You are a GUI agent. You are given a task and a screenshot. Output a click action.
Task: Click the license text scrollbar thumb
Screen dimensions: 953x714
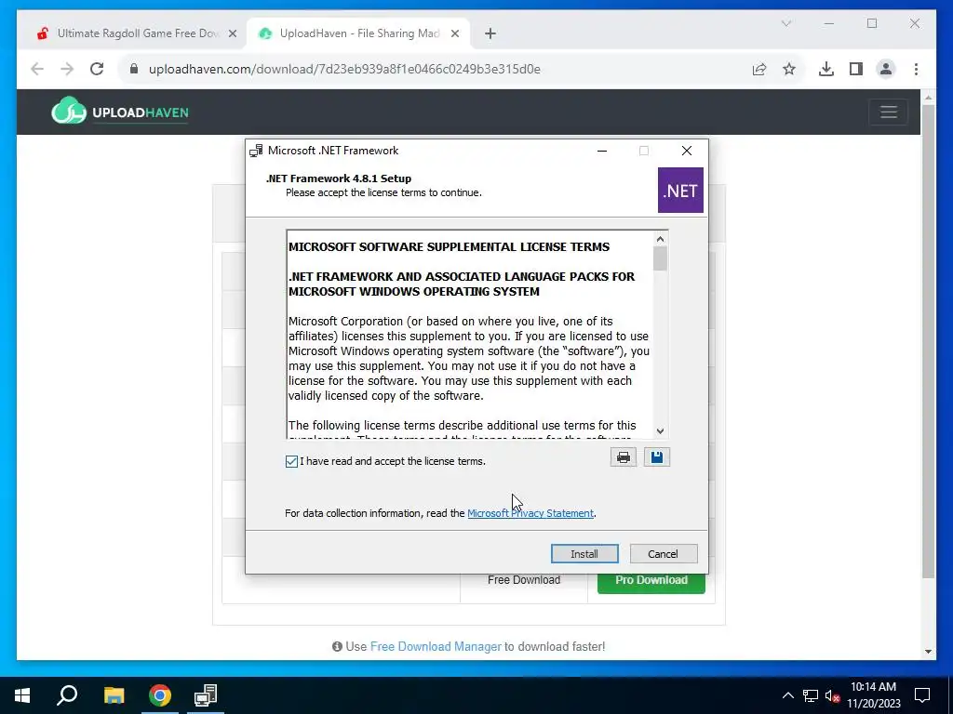coord(661,258)
